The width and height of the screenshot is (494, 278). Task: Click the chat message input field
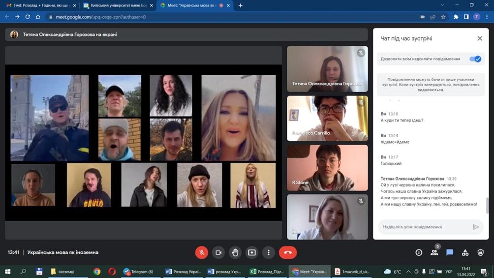423,227
